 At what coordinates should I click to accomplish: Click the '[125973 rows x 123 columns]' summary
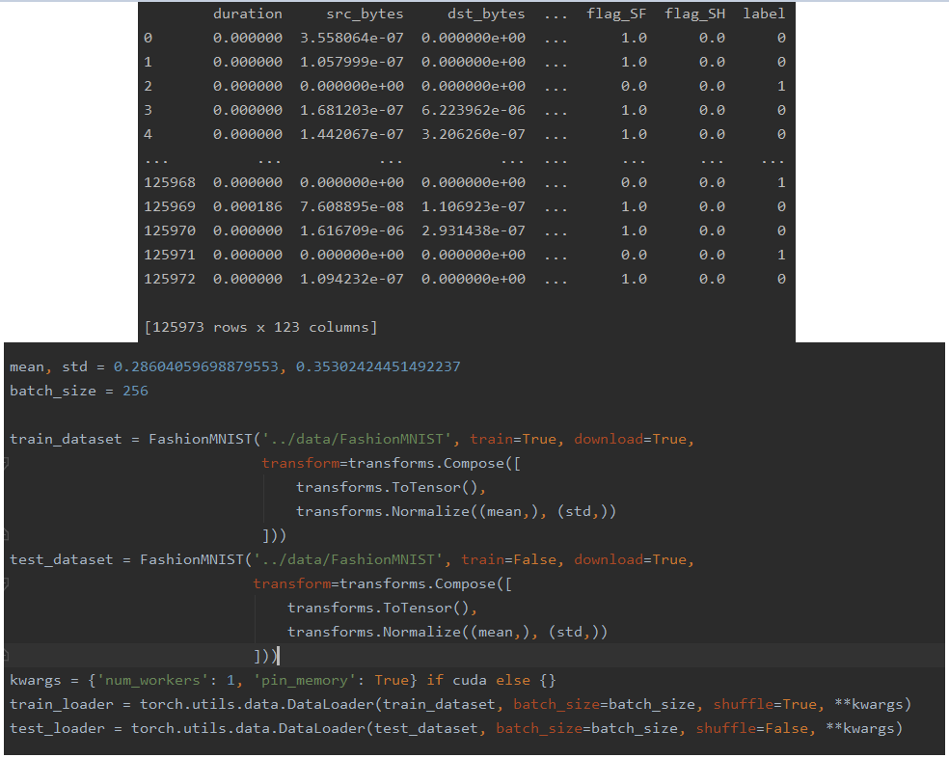point(260,328)
